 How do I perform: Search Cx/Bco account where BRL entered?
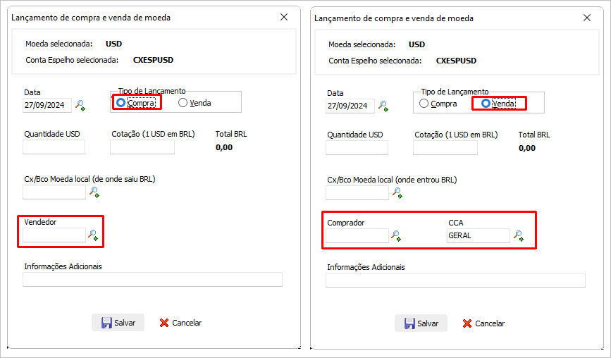397,193
